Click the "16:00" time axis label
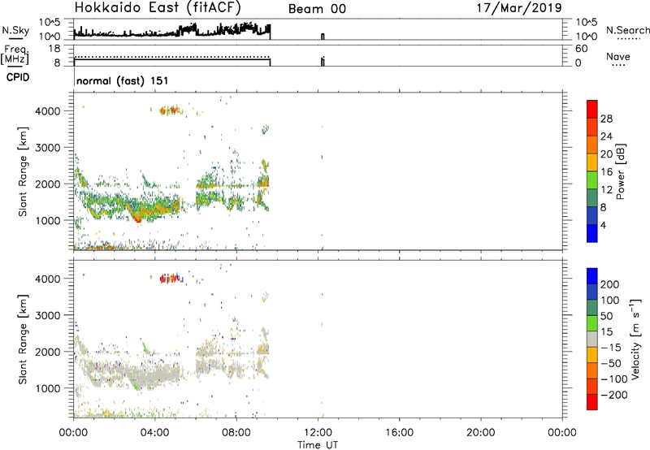This screenshot has height=450, width=650. click(399, 433)
